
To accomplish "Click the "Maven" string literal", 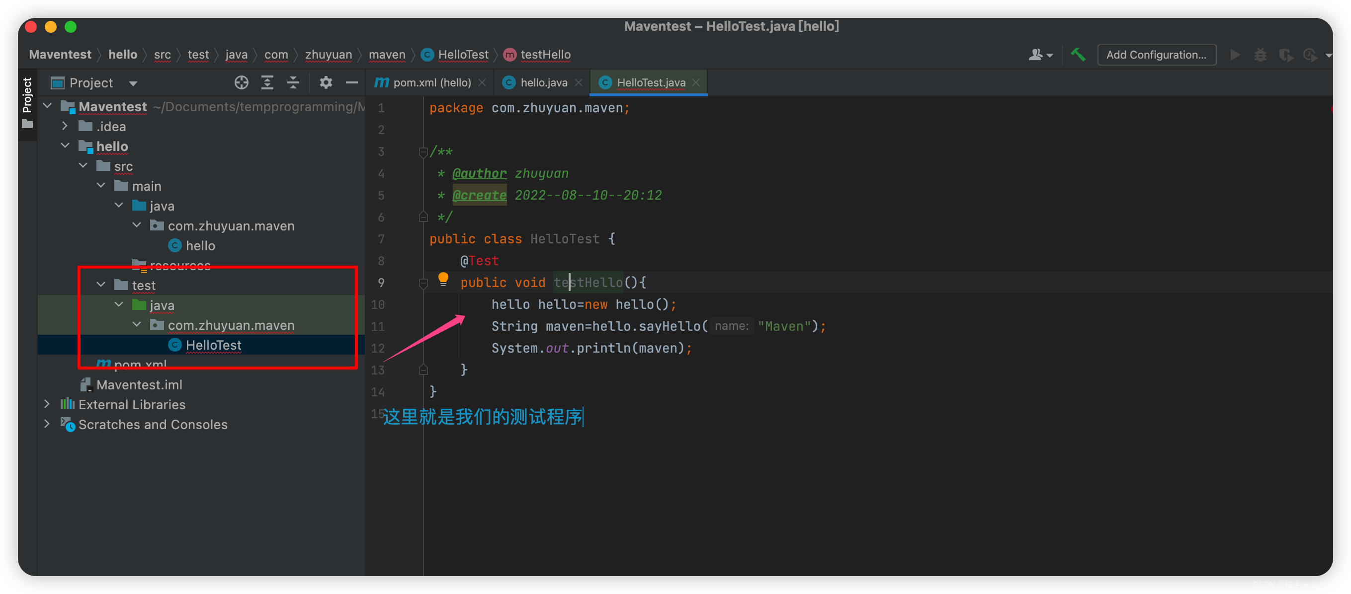I will coord(784,326).
